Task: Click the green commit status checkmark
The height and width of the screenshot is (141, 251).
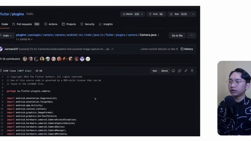Action: click(113, 49)
